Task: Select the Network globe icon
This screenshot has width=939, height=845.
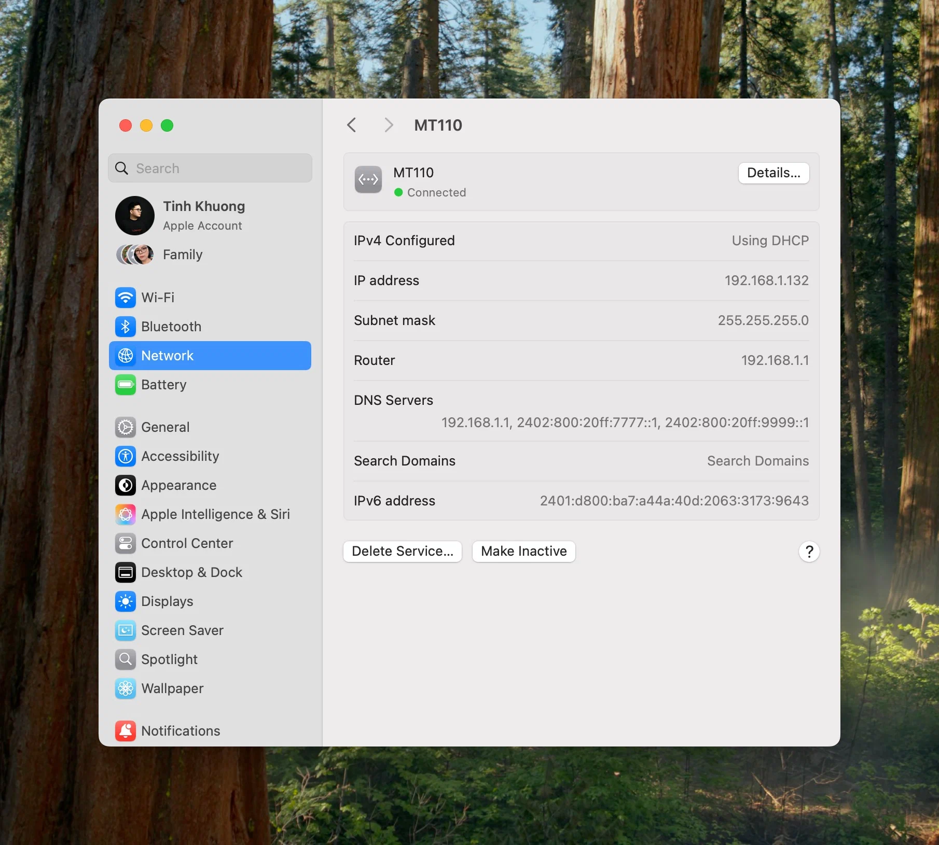Action: tap(126, 356)
